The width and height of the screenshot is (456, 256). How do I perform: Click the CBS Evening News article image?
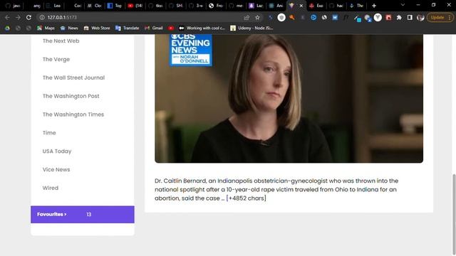(x=289, y=98)
